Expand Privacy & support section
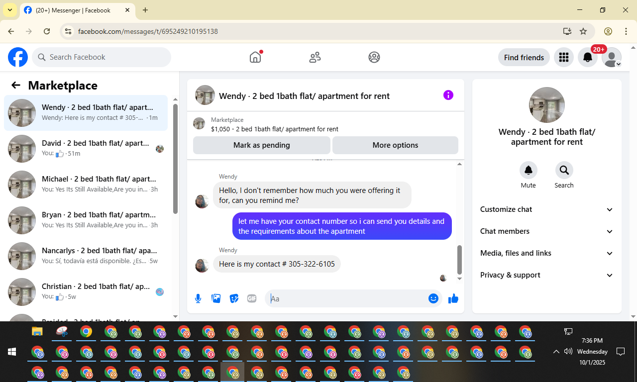This screenshot has height=382, width=637. tap(546, 275)
